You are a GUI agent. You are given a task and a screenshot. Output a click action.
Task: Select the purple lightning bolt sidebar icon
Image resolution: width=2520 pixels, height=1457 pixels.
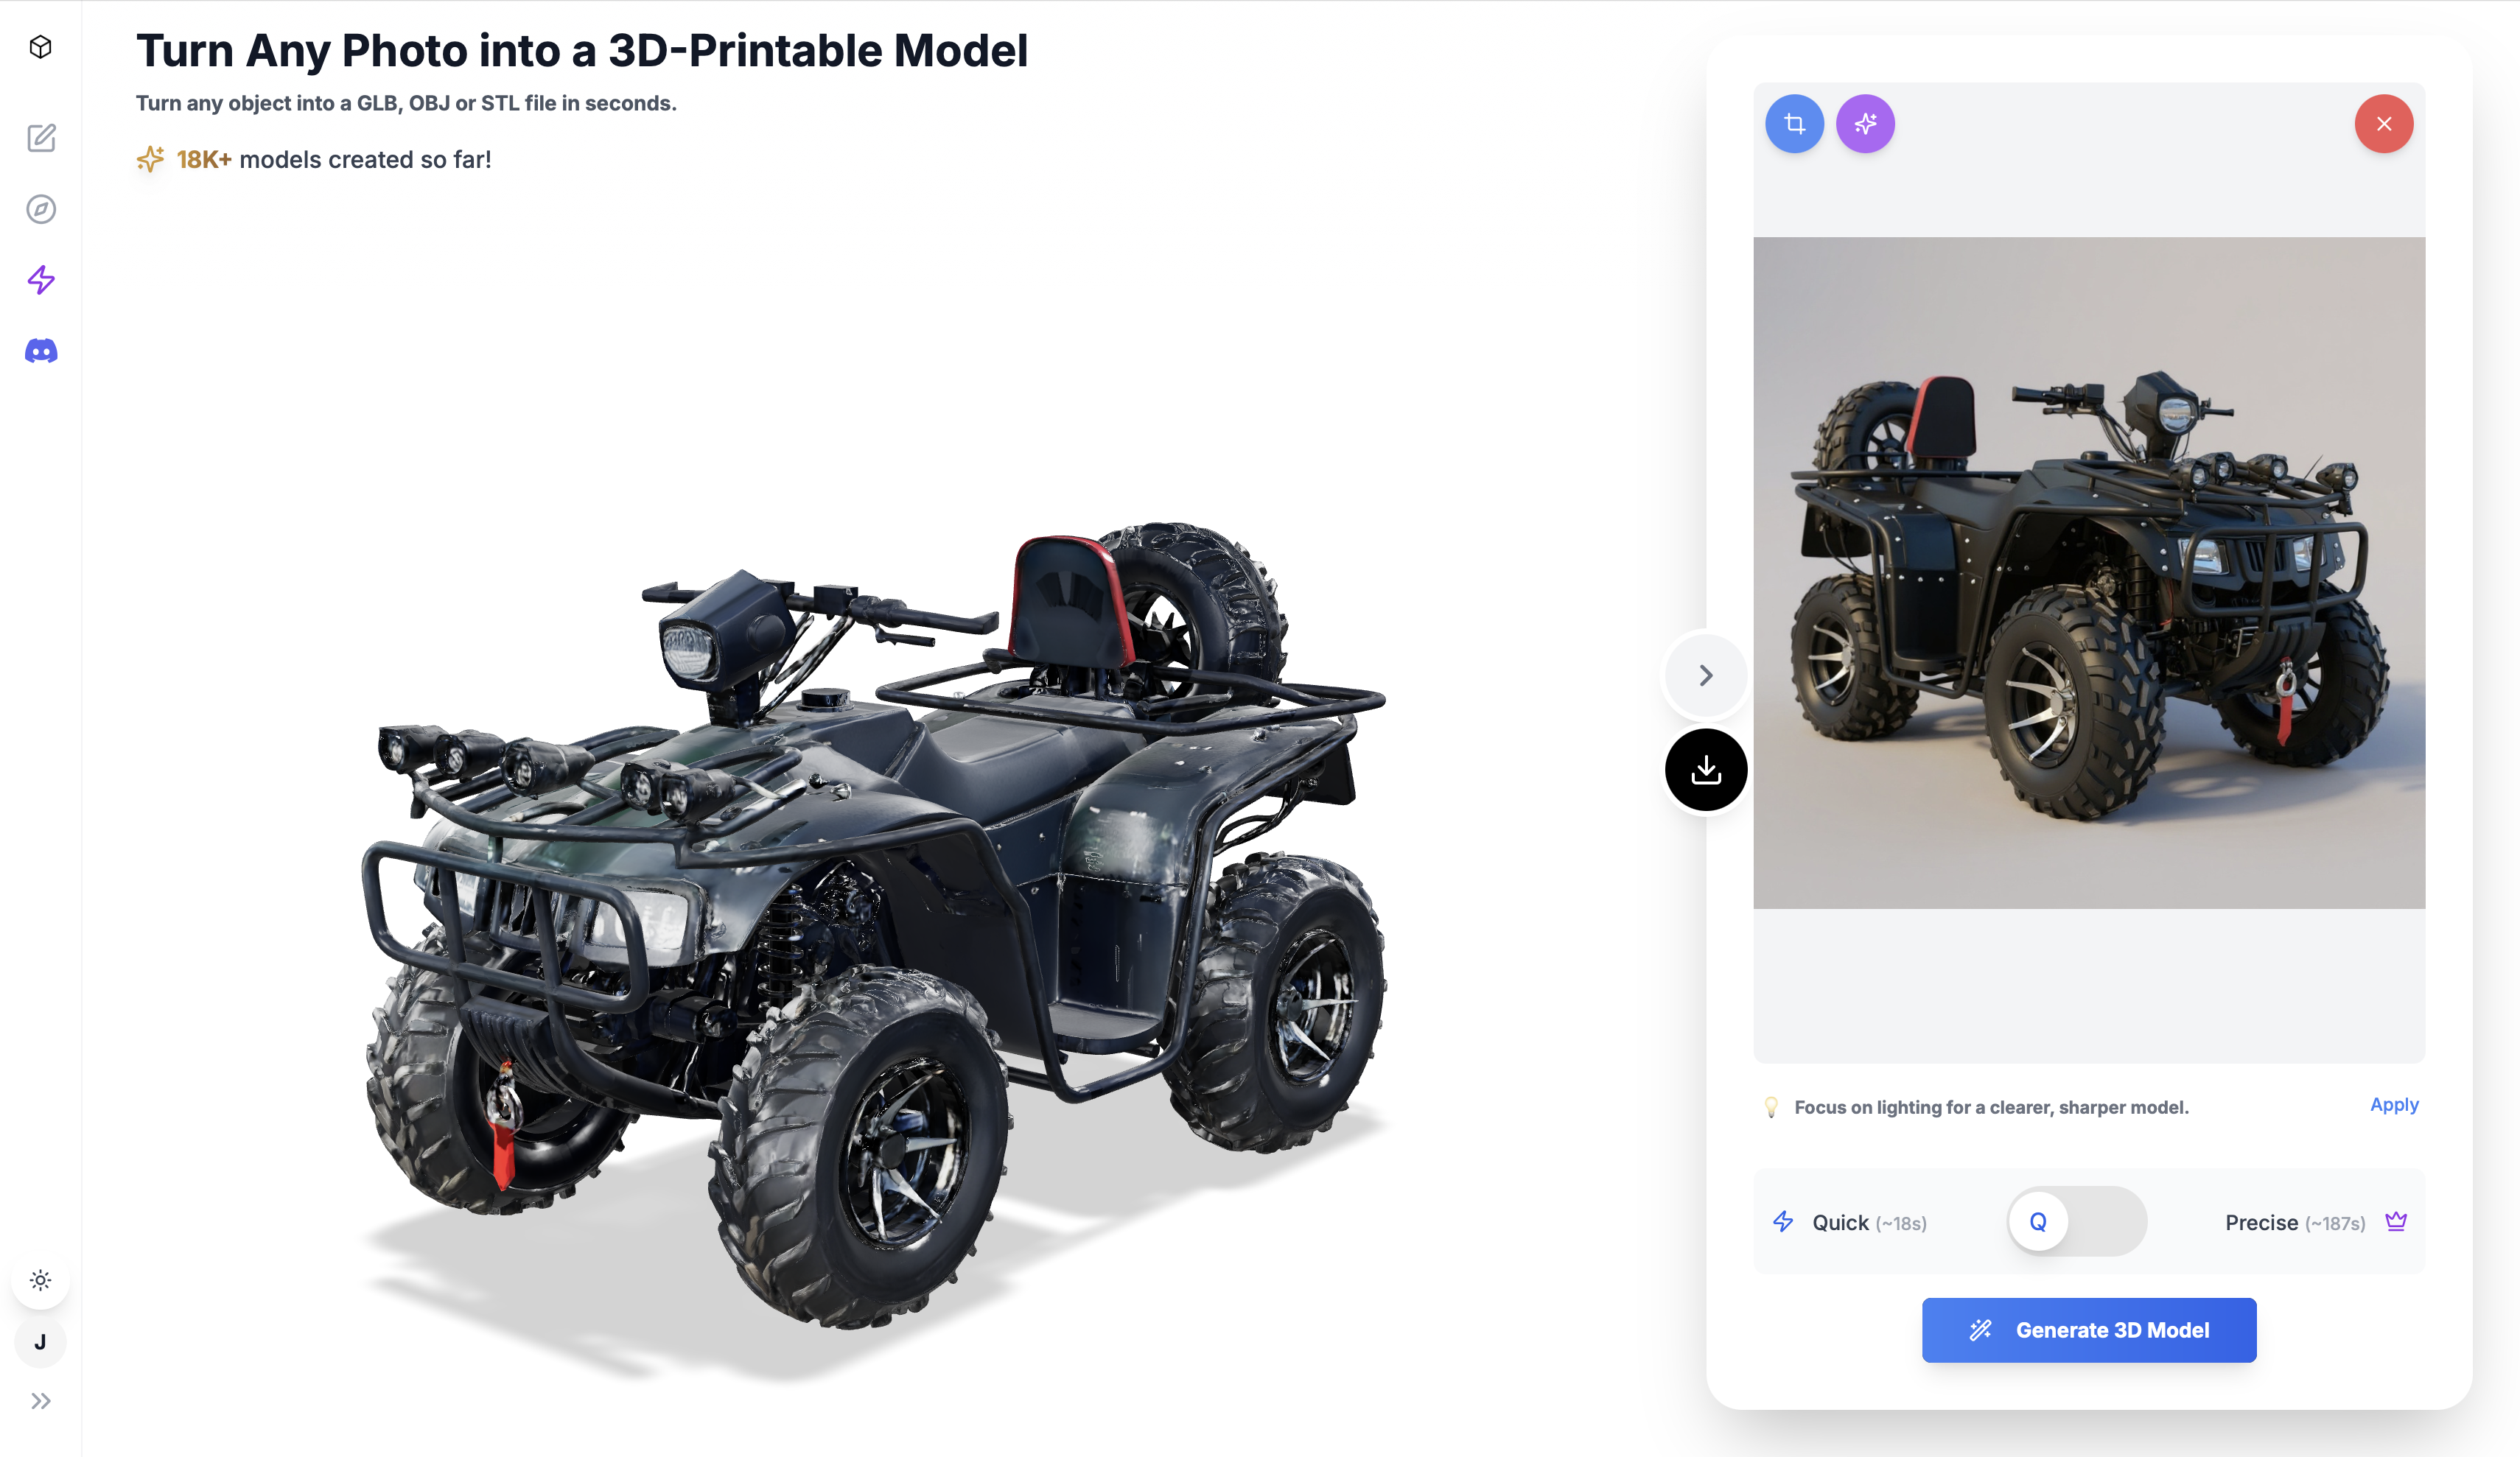tap(41, 280)
